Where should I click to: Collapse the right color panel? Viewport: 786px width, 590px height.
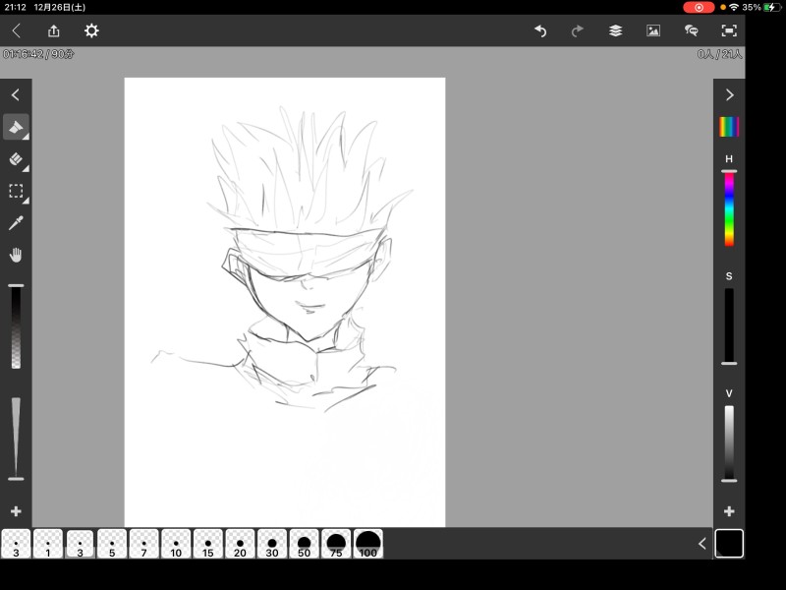729,94
